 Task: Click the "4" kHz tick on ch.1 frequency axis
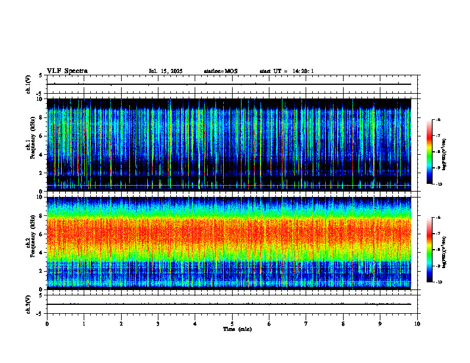point(42,155)
